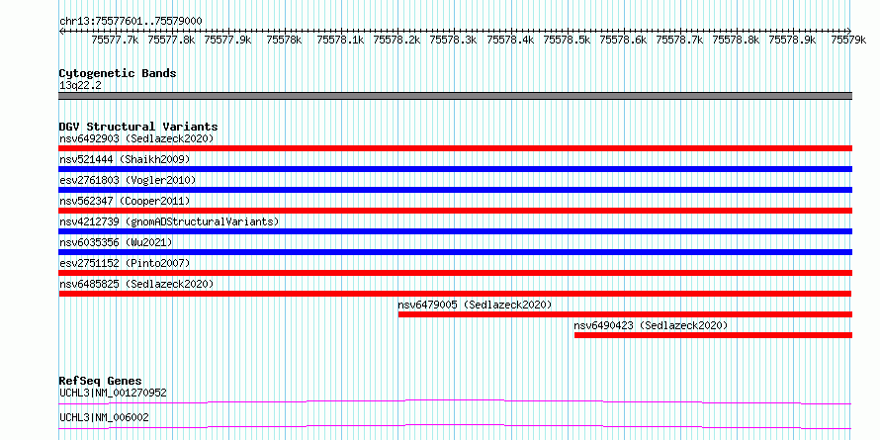880x440 pixels.
Task: Click the magenta line under UCHL3|NM_006002
Action: (x=455, y=426)
